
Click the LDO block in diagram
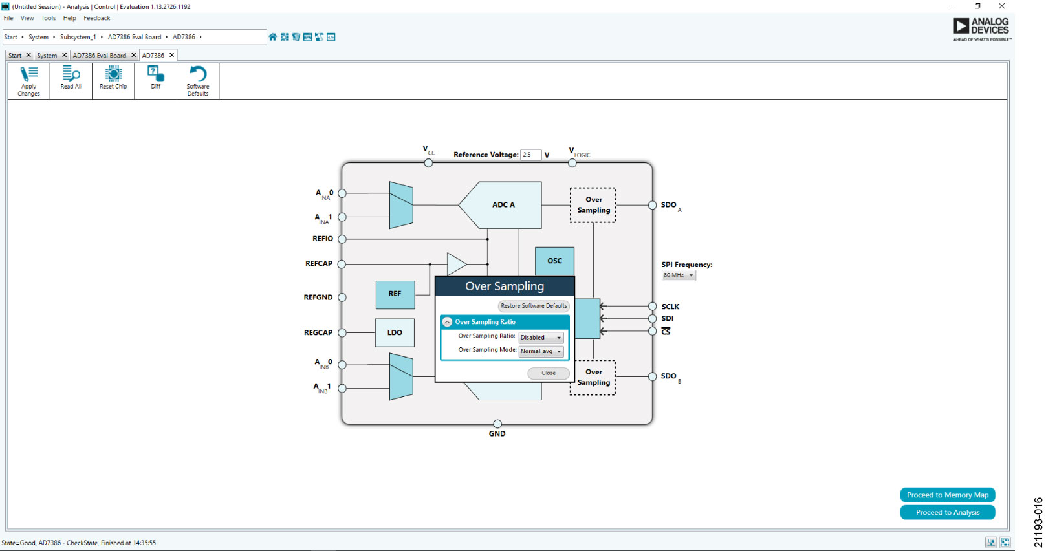click(x=395, y=332)
